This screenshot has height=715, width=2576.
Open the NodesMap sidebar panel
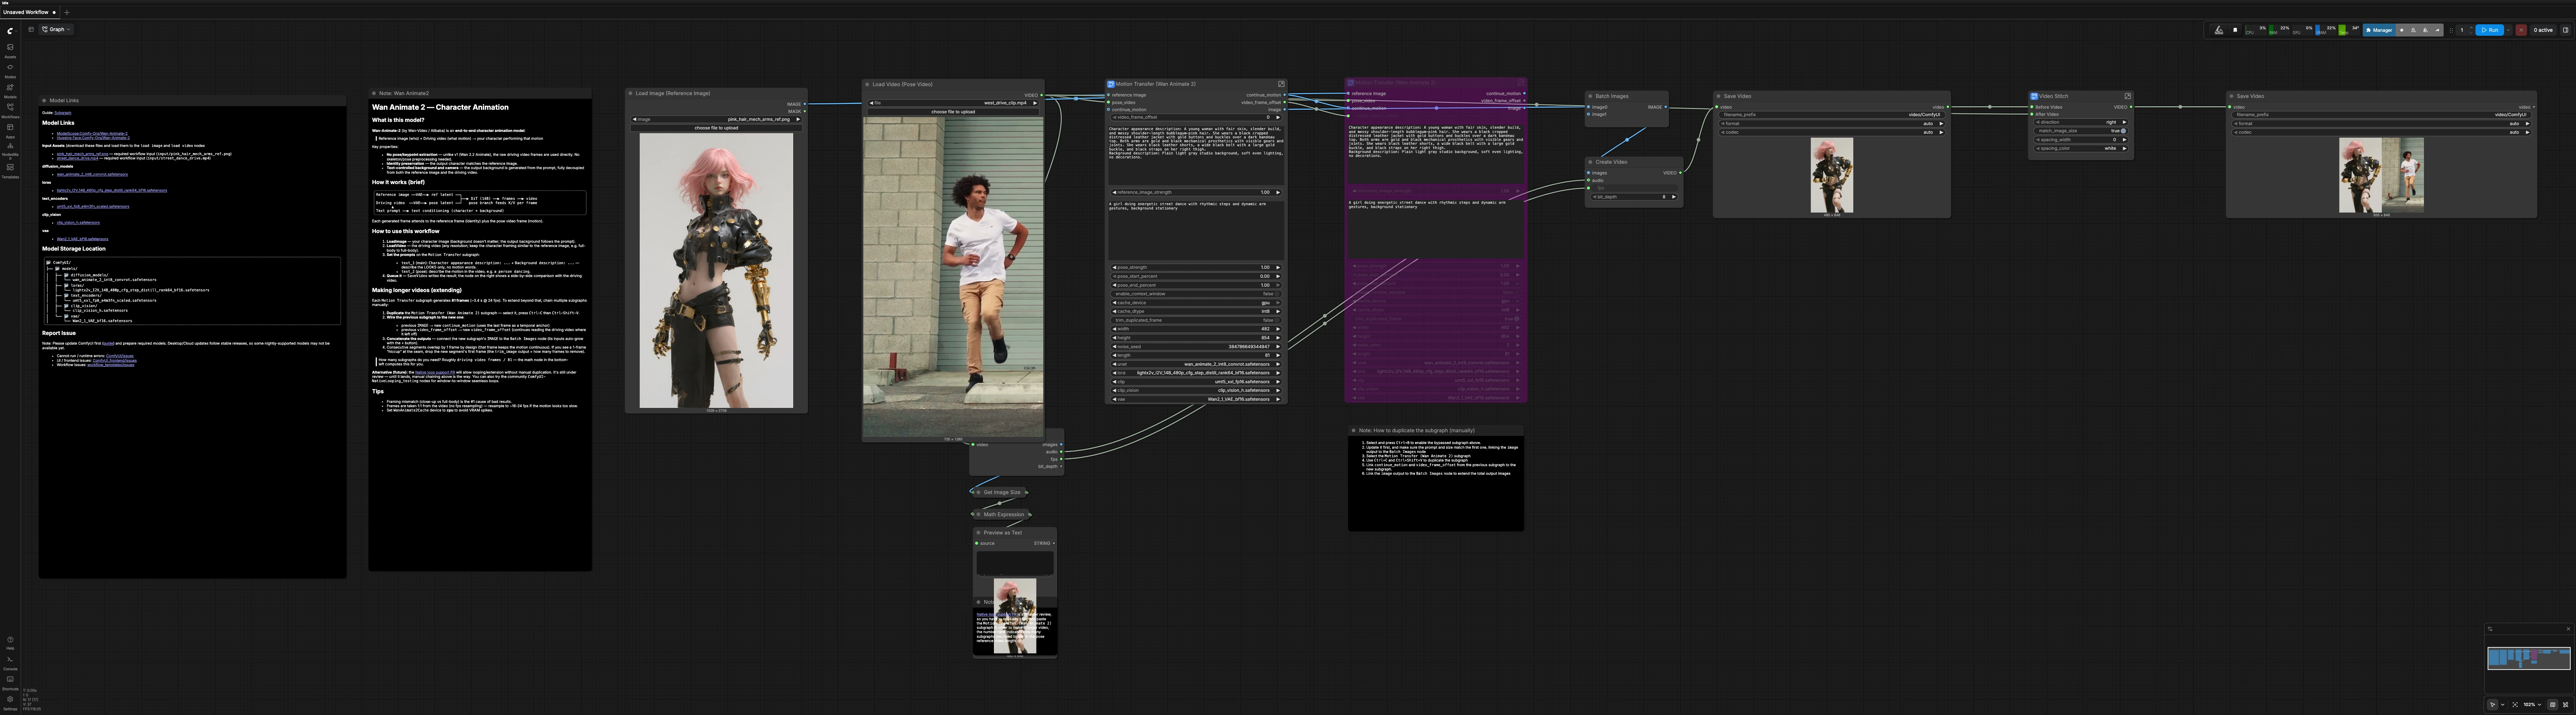pos(10,151)
